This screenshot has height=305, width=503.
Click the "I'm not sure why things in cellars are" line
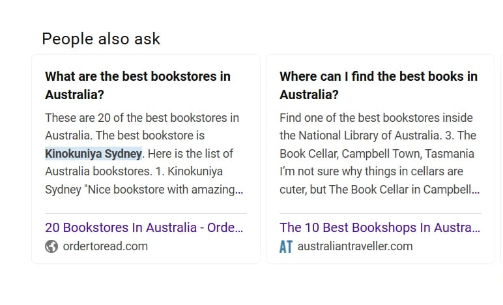[x=371, y=172]
